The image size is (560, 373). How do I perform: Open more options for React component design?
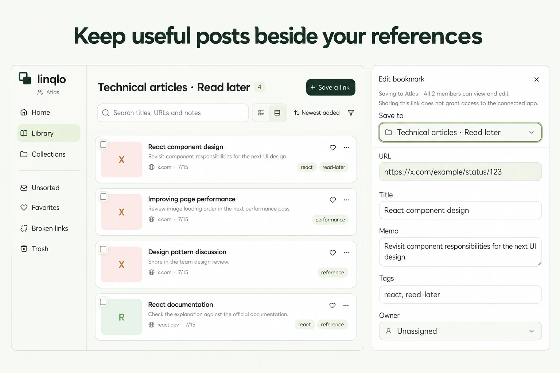(346, 148)
